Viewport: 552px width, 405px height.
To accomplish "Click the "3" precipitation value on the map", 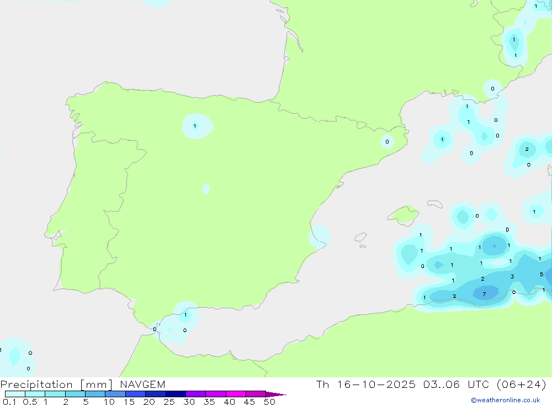I will [x=512, y=277].
